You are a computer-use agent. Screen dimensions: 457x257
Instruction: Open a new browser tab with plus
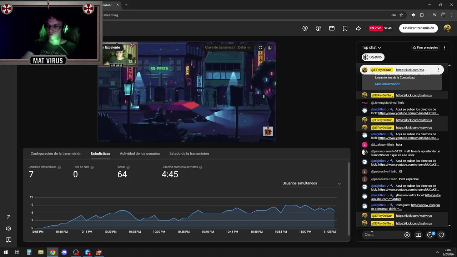(x=126, y=5)
